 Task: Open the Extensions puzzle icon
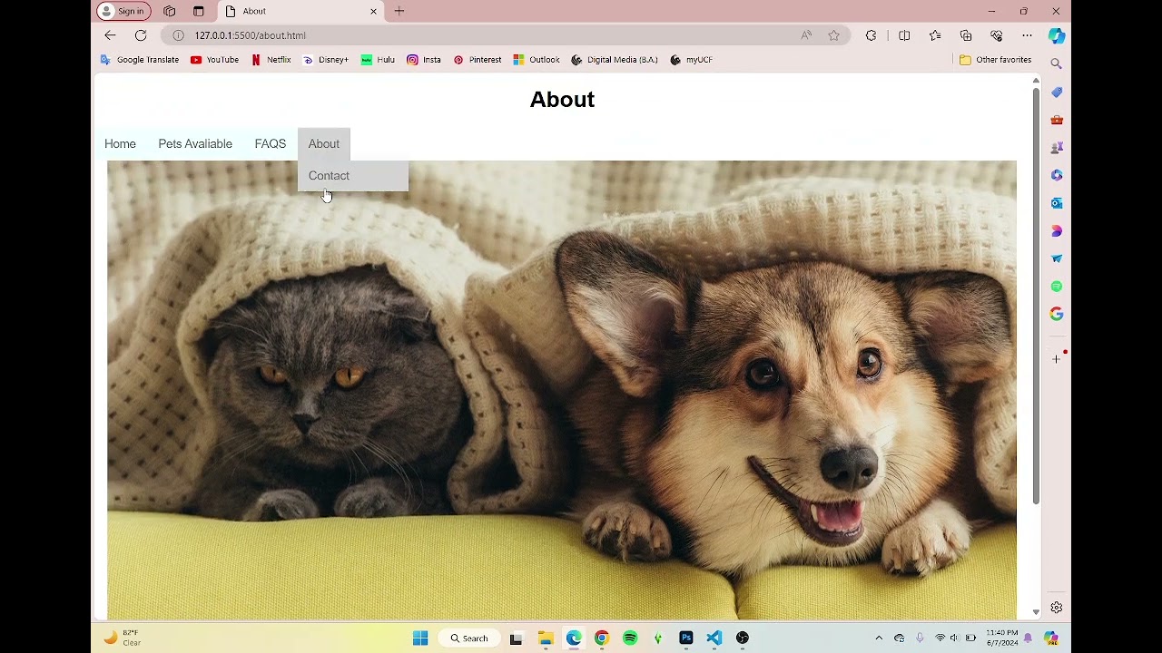click(871, 35)
